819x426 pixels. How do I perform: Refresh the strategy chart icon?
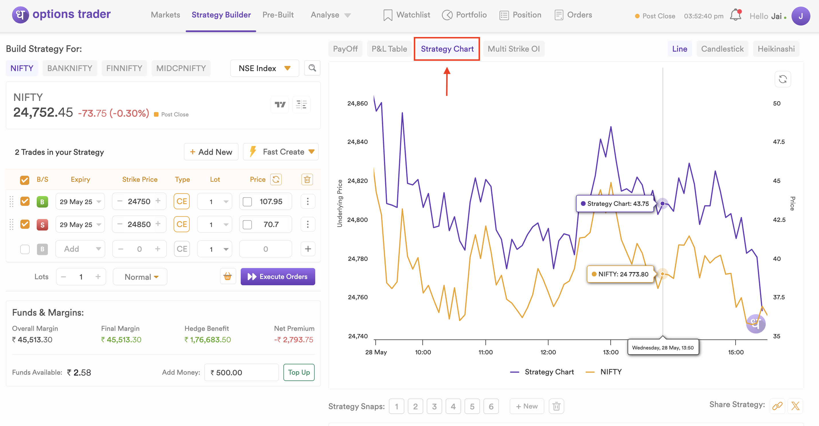click(782, 79)
